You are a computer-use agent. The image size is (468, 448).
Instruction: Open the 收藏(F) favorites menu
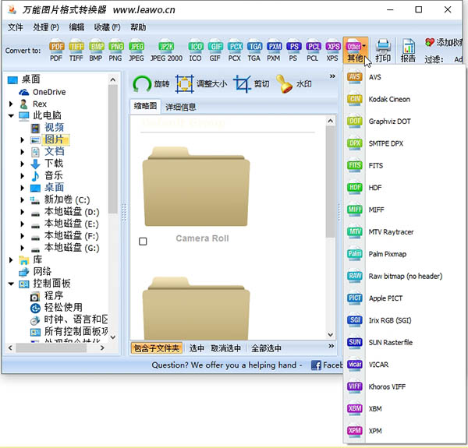(x=107, y=27)
